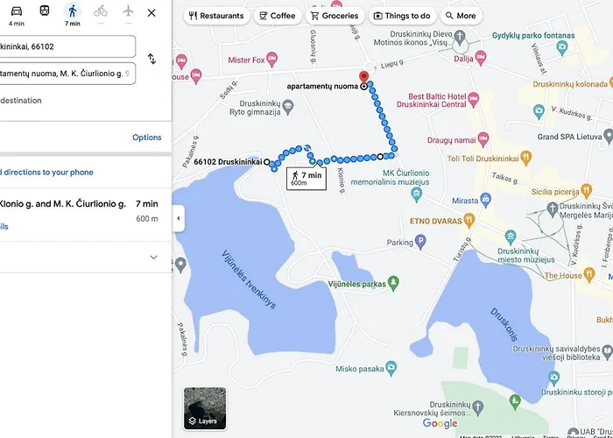Send directions to your phone
This screenshot has height=438, width=613.
46,172
